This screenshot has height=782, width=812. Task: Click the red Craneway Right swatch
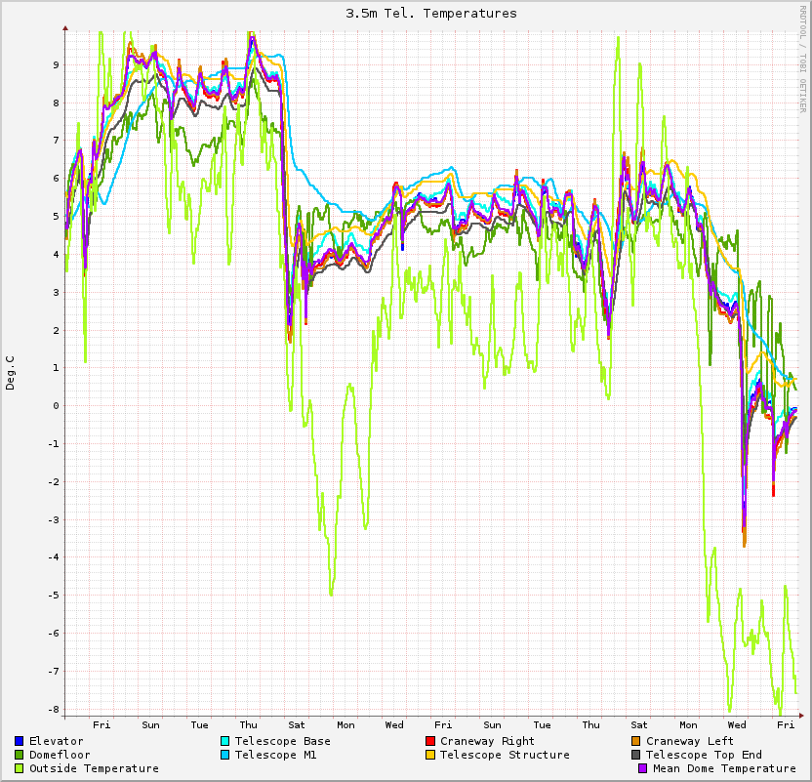tap(430, 741)
